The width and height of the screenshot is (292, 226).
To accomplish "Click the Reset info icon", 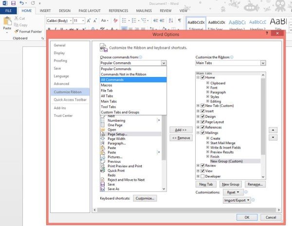I will (x=246, y=192).
